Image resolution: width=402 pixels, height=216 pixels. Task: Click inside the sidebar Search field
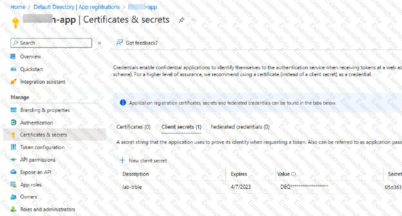click(52, 43)
